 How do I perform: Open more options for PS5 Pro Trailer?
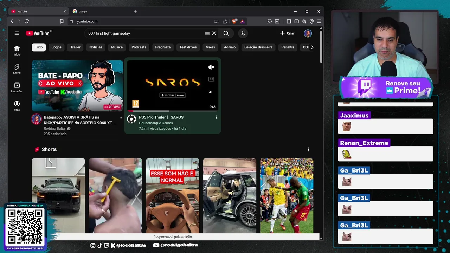216,117
